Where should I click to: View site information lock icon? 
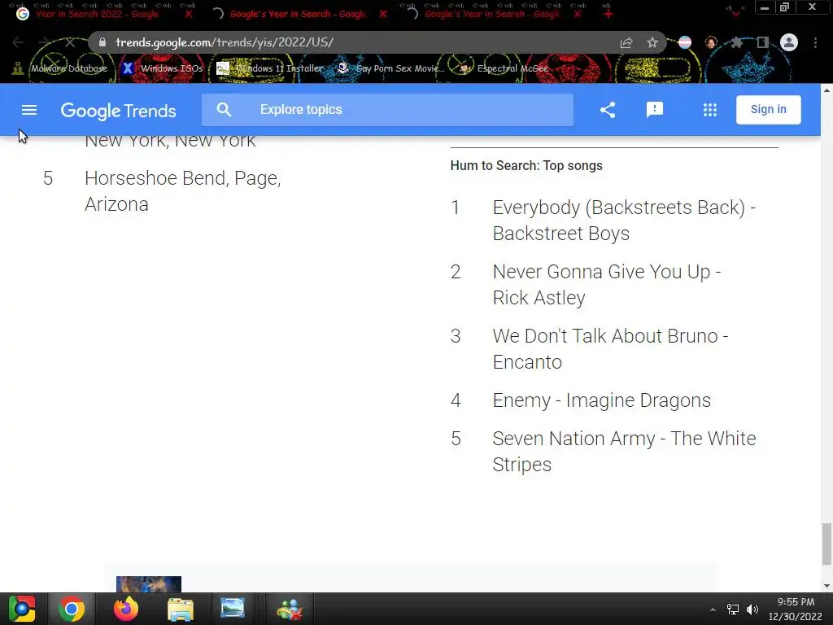pos(102,42)
